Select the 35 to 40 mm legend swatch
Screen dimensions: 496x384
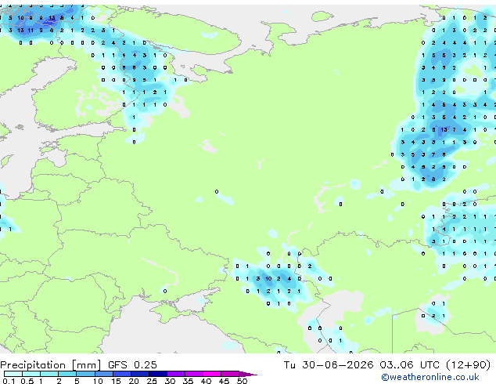tap(194, 374)
